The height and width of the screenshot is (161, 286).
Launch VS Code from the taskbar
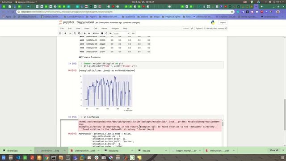[x=18, y=157]
